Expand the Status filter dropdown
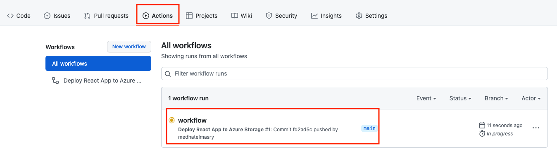This screenshot has width=557, height=154. click(461, 98)
